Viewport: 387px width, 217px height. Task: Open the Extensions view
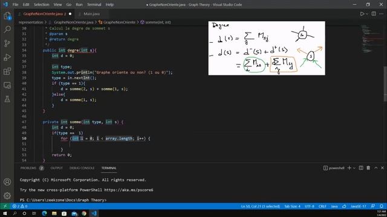[7, 71]
